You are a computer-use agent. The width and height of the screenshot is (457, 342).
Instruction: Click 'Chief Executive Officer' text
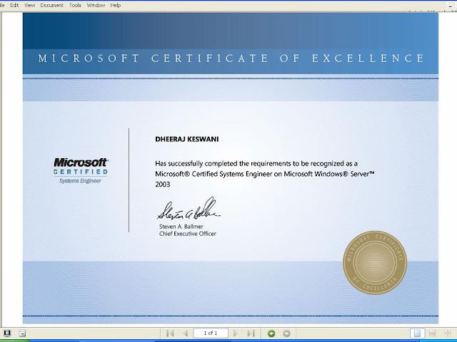coord(187,234)
